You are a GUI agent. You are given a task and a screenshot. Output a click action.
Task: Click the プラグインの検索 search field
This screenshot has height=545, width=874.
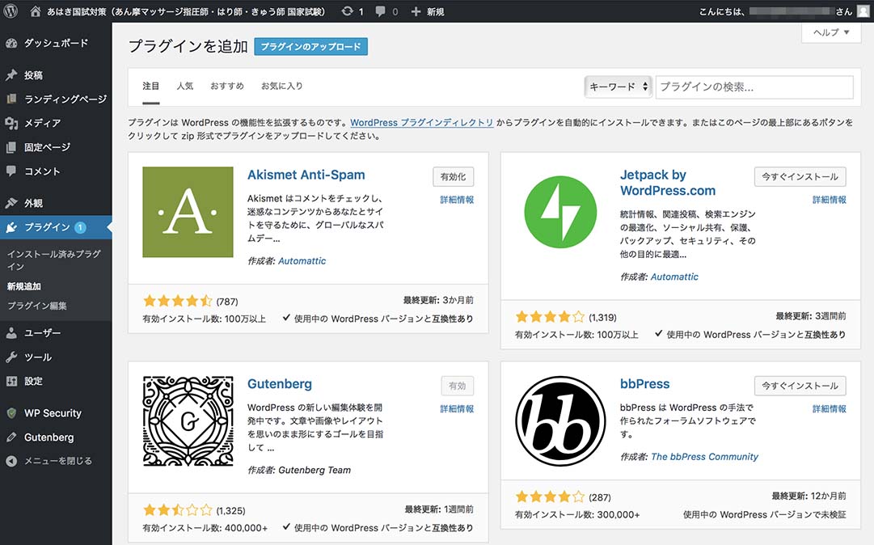pos(754,87)
